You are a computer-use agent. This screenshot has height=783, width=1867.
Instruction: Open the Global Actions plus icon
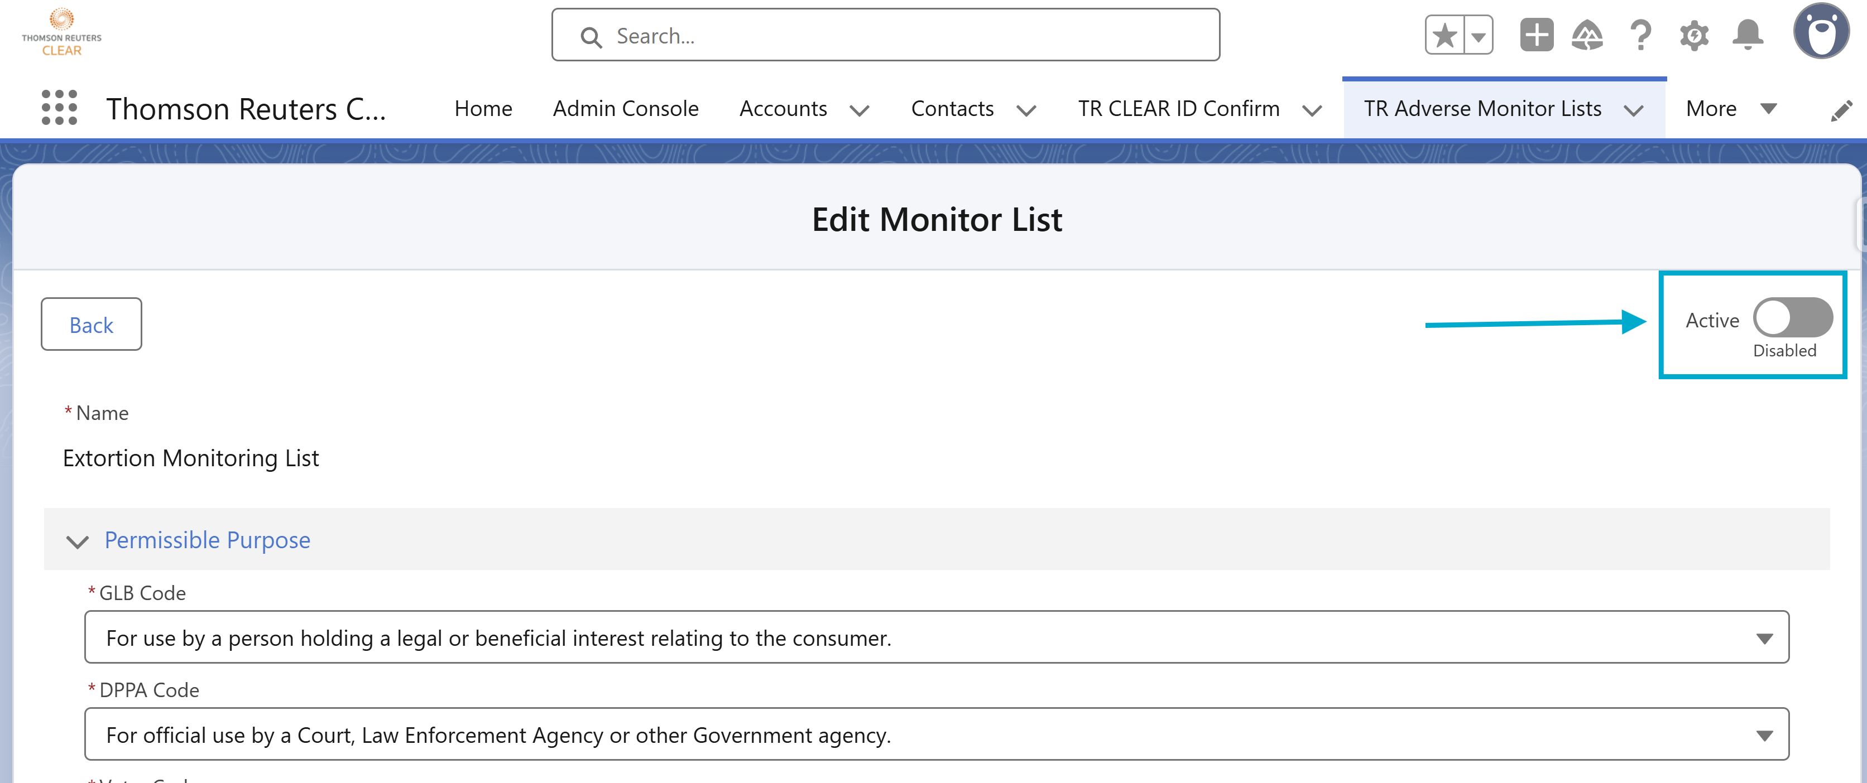[1537, 35]
